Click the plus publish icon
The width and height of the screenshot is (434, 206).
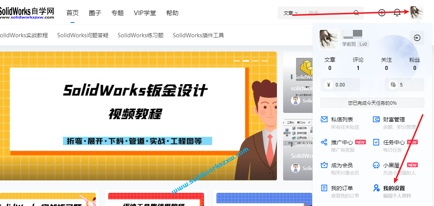pyautogui.click(x=382, y=13)
